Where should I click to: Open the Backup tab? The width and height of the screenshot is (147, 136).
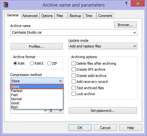[75, 16]
